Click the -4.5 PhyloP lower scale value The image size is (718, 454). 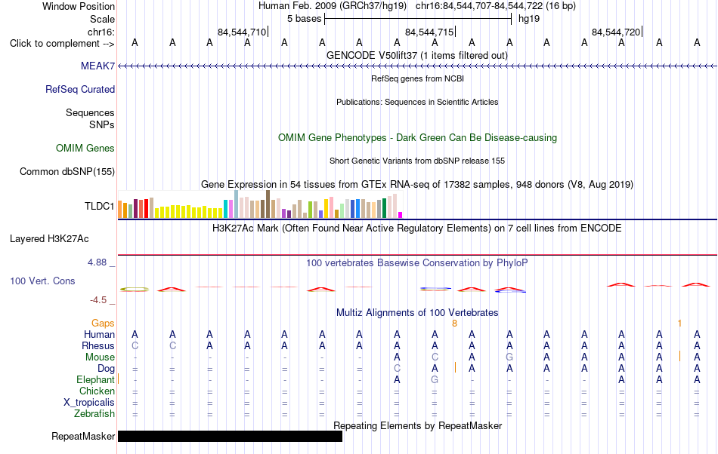(98, 299)
